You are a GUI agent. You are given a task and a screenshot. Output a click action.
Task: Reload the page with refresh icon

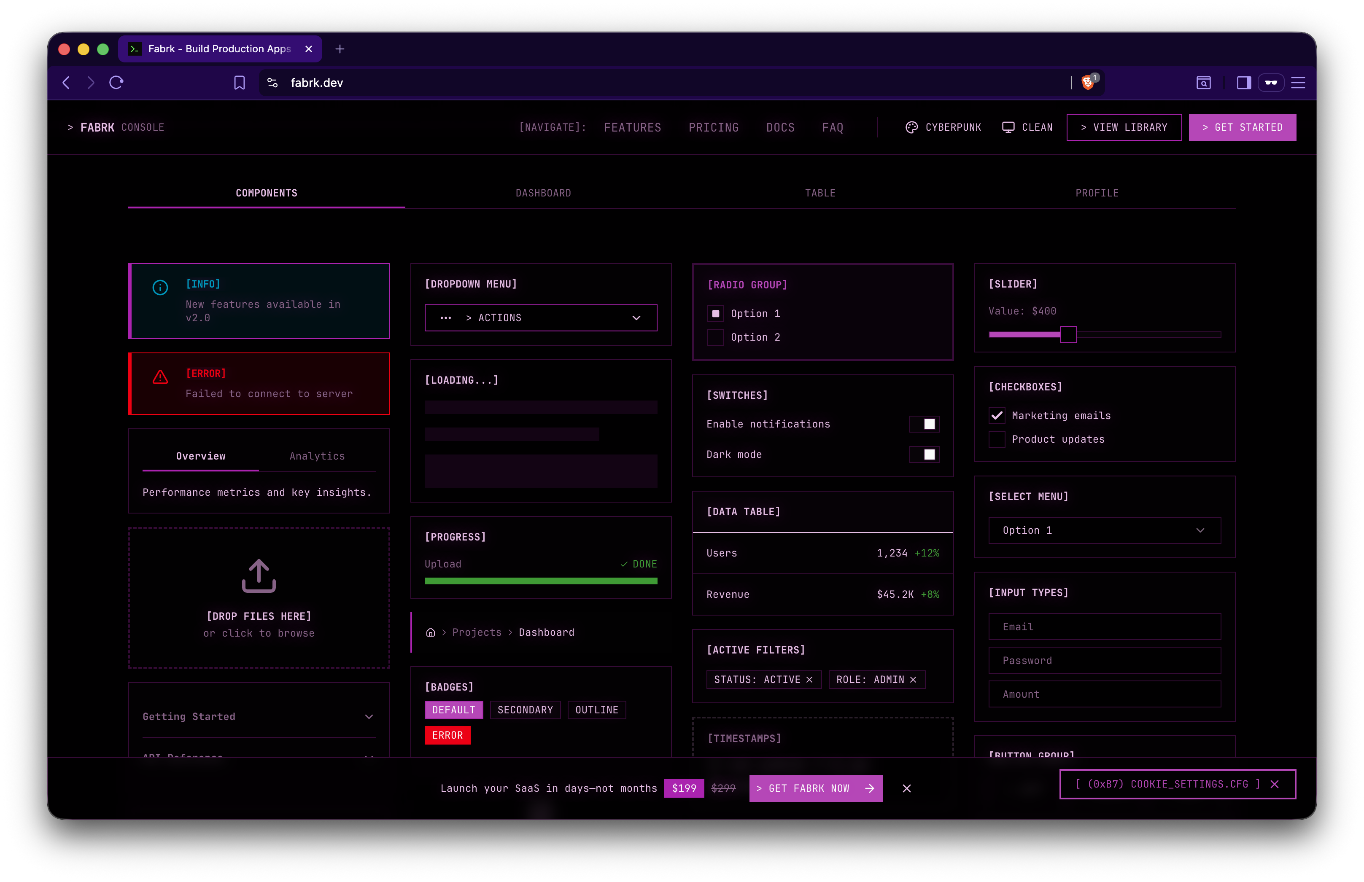pos(116,83)
